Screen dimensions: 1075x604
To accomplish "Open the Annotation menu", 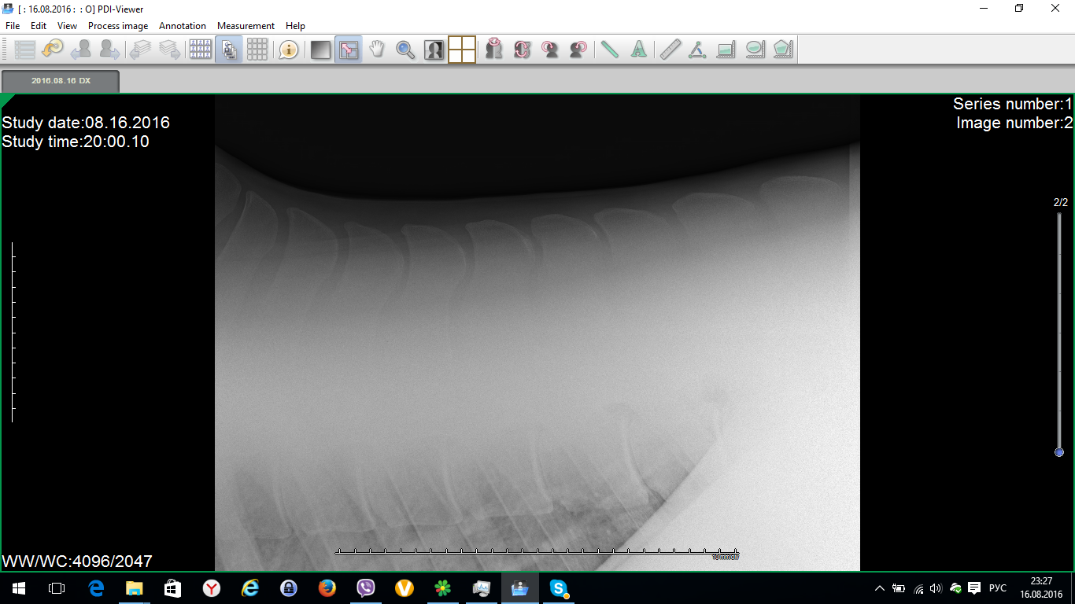I will point(183,26).
